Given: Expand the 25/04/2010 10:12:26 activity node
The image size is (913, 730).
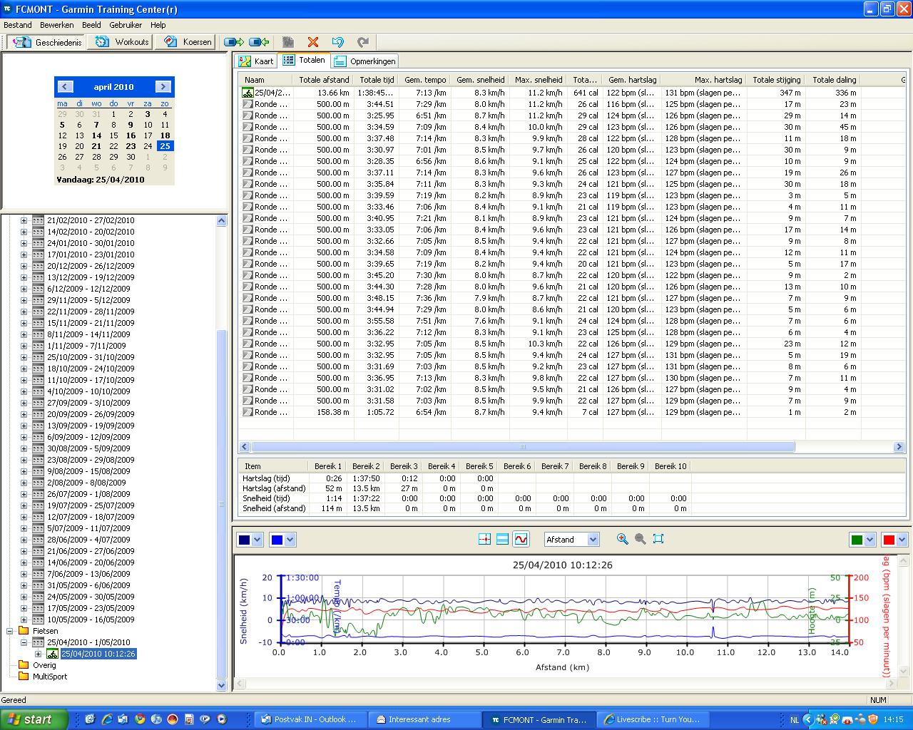Looking at the screenshot, I should 38,654.
